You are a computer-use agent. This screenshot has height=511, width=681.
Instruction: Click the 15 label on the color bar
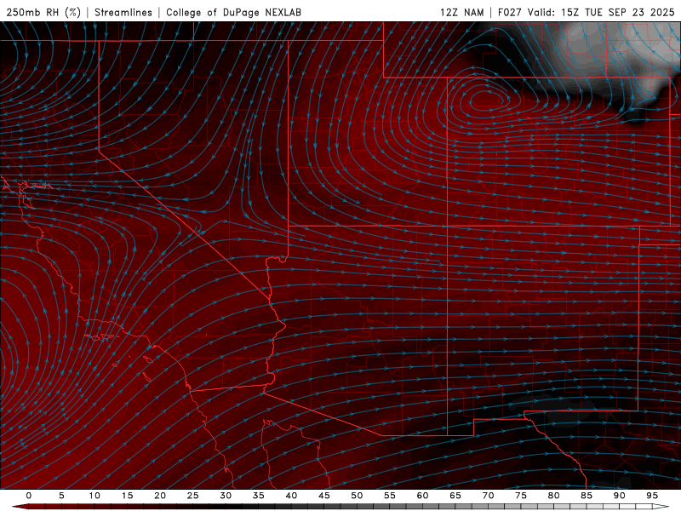pyautogui.click(x=127, y=496)
